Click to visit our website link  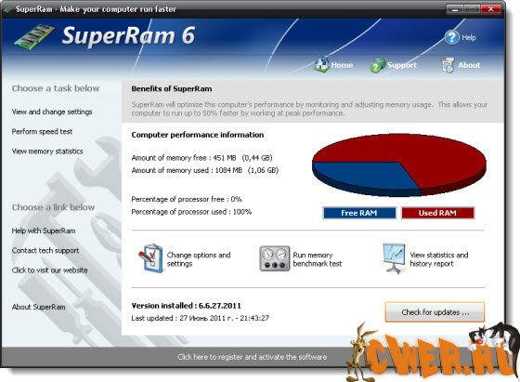tap(49, 270)
